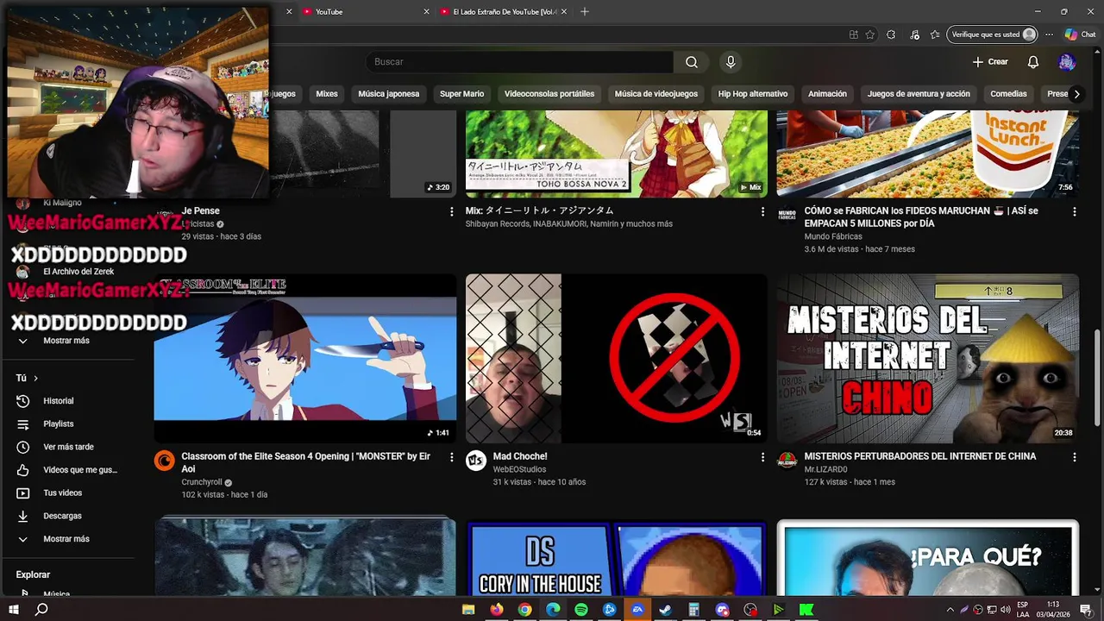Open Mundo Fábricas channel link
This screenshot has width=1104, height=621.
tap(832, 236)
